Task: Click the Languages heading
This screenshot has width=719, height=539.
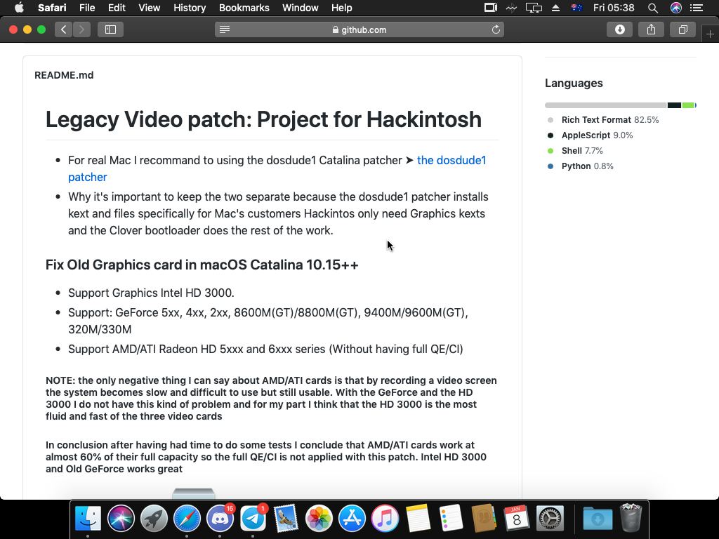Action: click(x=574, y=83)
